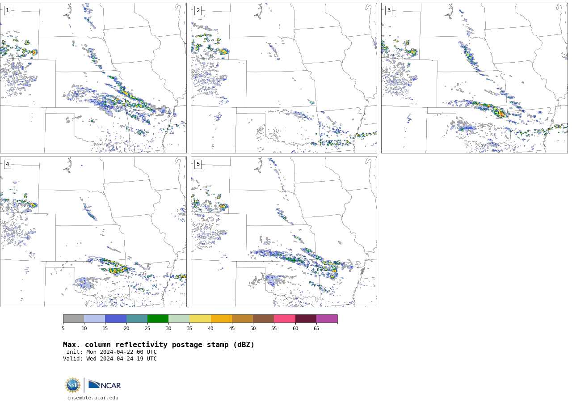572x403 pixels.
Task: Click the panel number label 3
Action: click(388, 10)
